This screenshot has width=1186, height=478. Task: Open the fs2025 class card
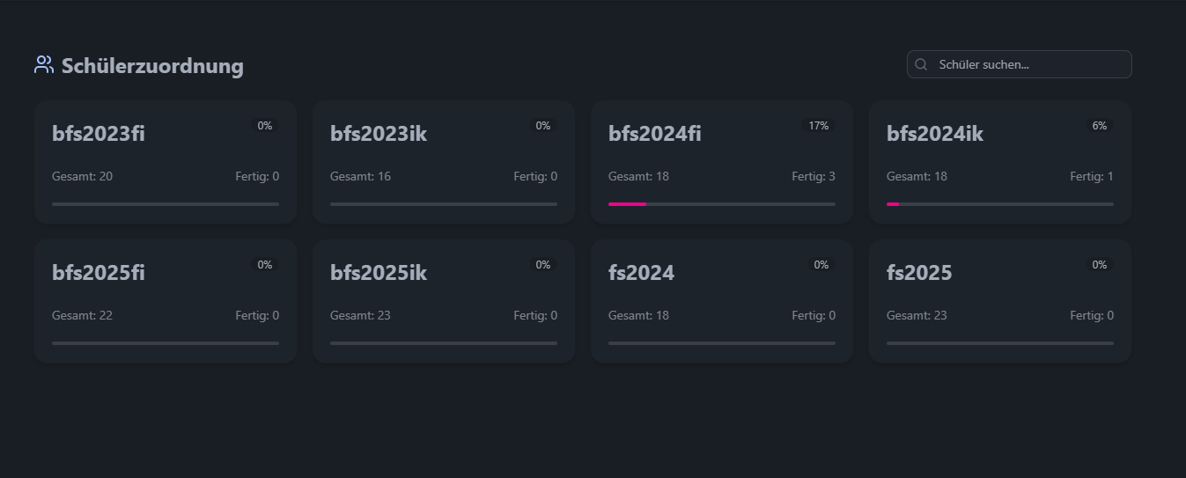1000,301
